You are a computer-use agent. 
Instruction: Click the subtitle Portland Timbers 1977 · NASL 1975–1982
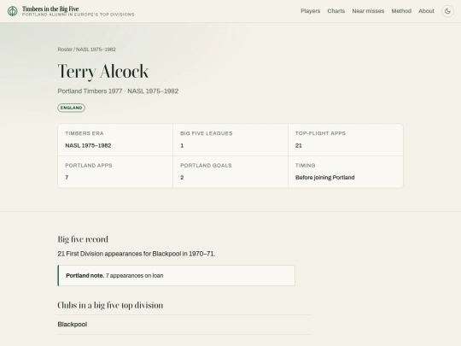pyautogui.click(x=118, y=91)
